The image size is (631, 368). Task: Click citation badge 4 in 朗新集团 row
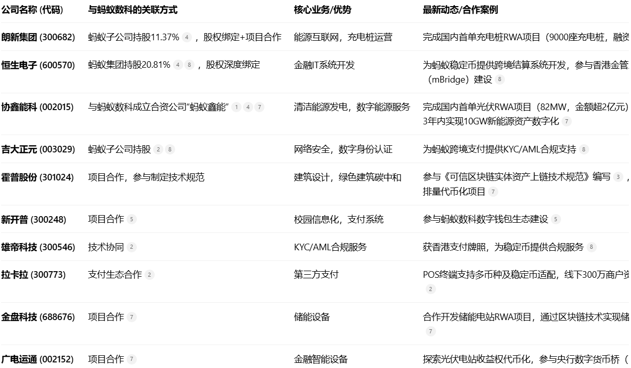tap(187, 37)
